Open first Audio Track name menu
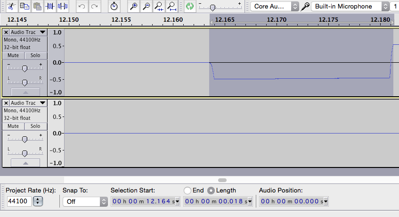399x217 pixels. (x=28, y=32)
